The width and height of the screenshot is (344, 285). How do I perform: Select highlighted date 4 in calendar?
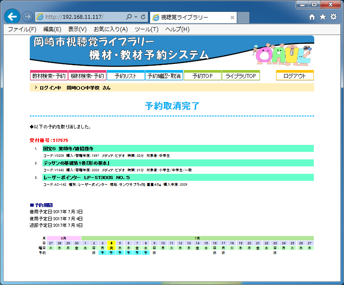tap(112, 243)
